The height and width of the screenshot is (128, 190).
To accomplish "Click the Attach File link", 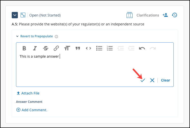I will [x=28, y=93].
